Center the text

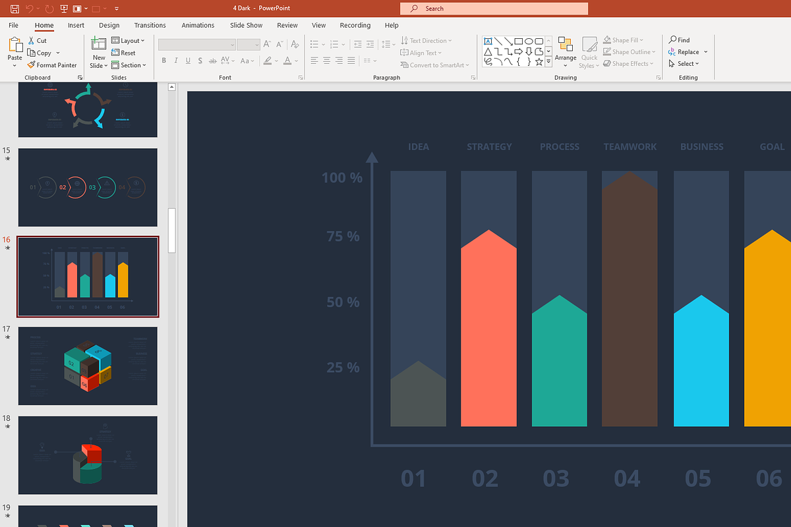click(327, 61)
